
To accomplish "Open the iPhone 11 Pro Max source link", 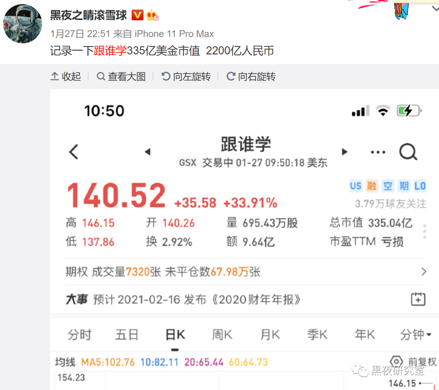I will pyautogui.click(x=174, y=34).
